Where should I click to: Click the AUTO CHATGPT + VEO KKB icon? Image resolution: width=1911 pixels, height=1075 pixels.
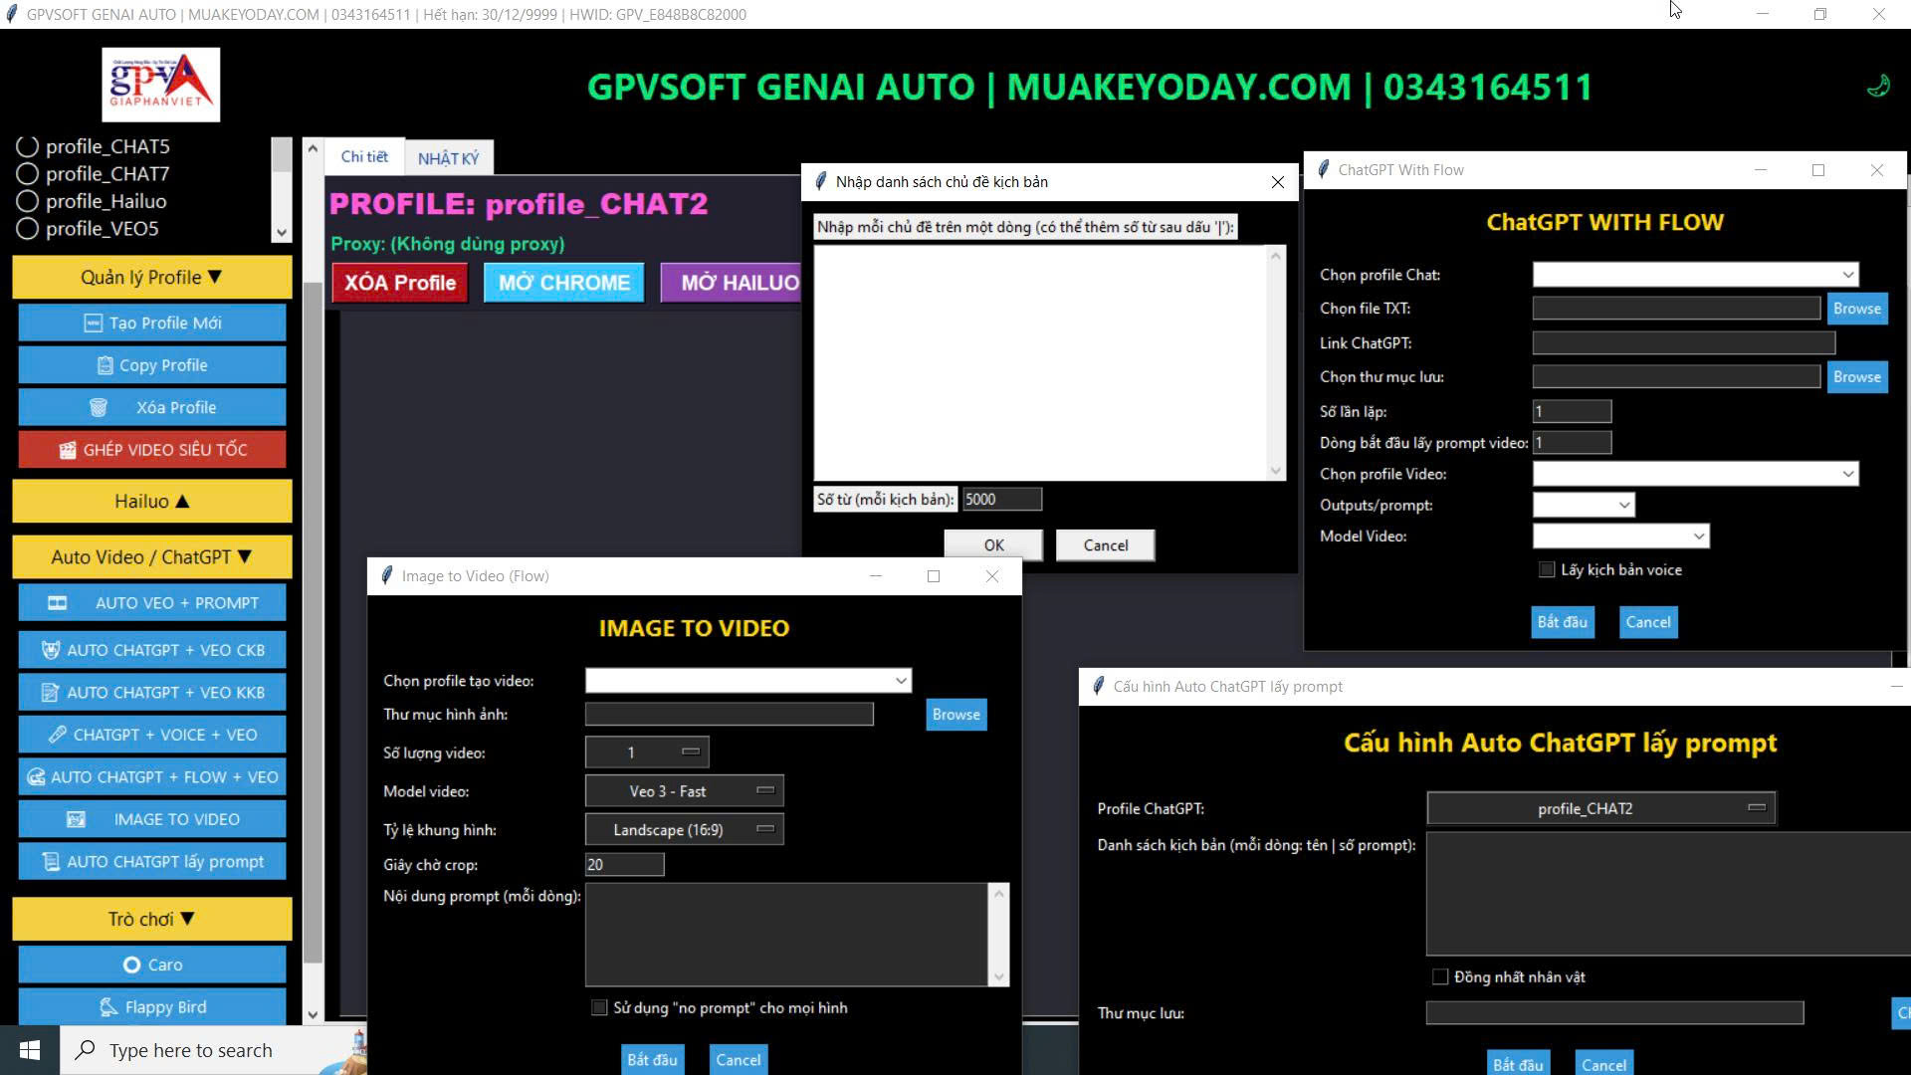(x=50, y=693)
